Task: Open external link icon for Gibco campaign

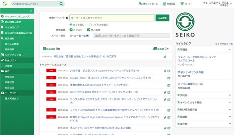Action: click(169, 92)
